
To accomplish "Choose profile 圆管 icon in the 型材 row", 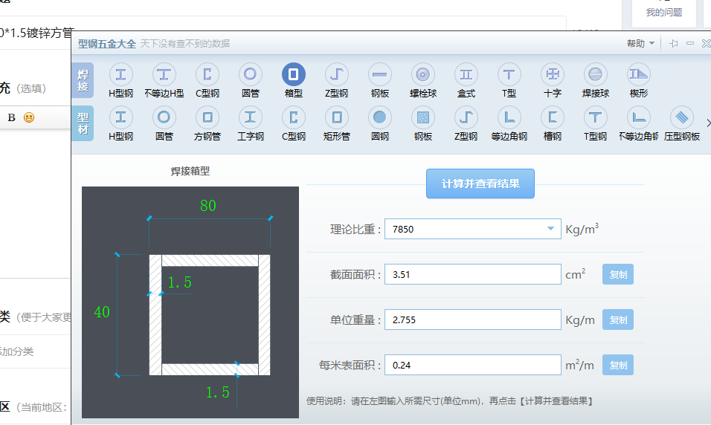I will tap(164, 117).
